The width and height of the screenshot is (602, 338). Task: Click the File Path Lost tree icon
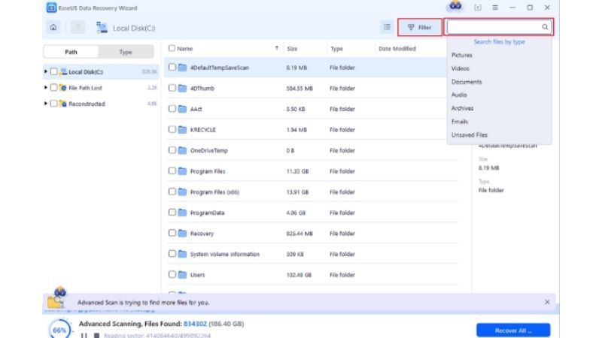(x=62, y=88)
